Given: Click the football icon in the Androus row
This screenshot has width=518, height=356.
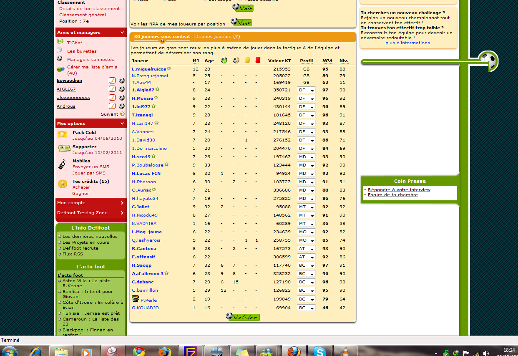Looking at the screenshot, I should pos(122,106).
